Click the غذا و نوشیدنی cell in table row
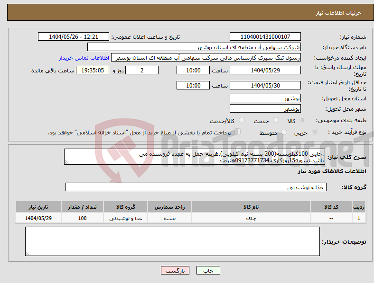The width and height of the screenshot is (374, 283). coord(125,218)
